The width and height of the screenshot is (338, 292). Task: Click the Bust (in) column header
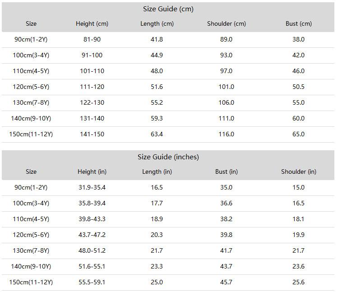pyautogui.click(x=227, y=171)
